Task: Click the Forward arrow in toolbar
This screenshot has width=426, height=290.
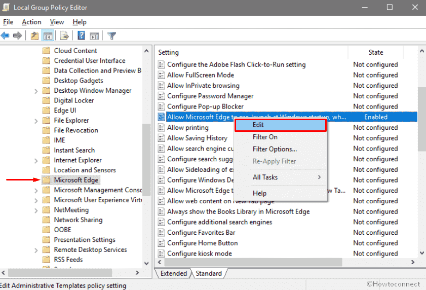Action: (x=17, y=35)
